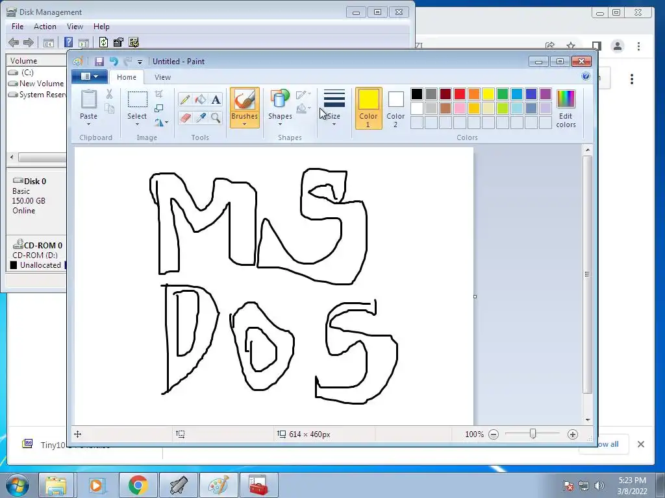Switch to the Home ribbon tab

pos(127,77)
